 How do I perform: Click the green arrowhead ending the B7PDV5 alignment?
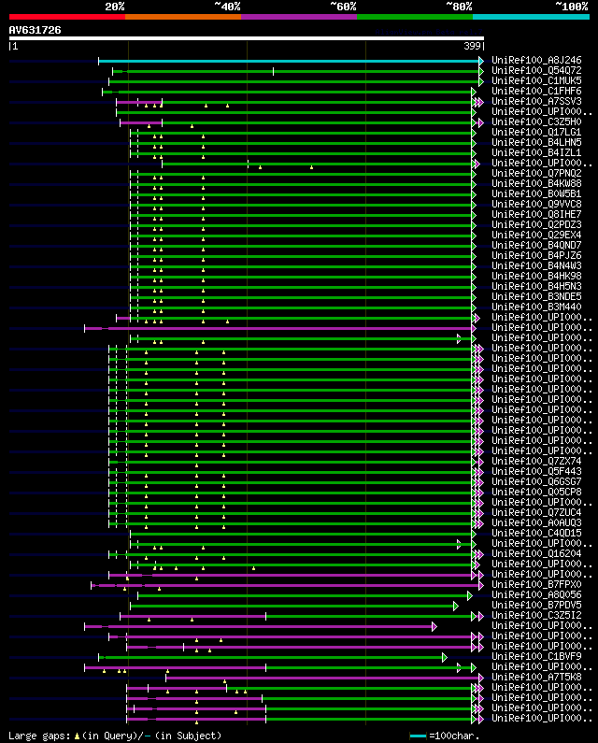click(456, 606)
